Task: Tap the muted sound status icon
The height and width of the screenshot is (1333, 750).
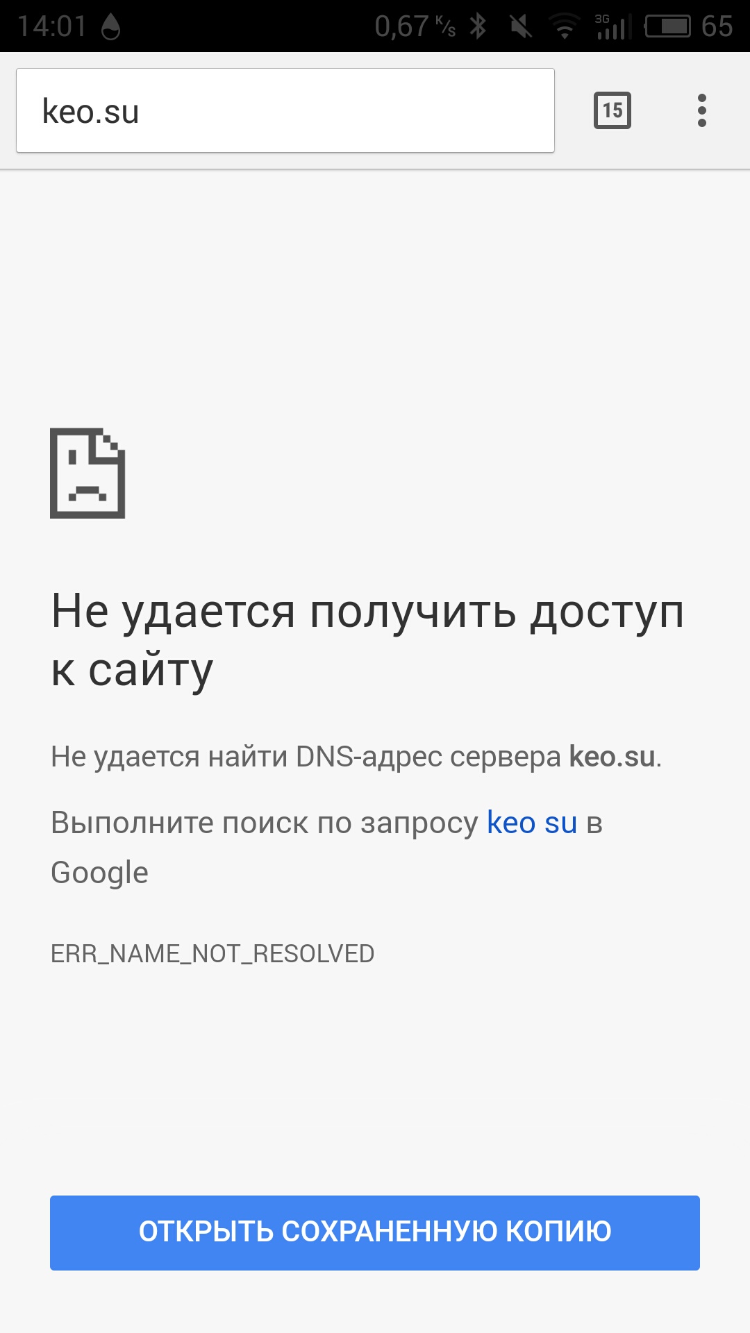Action: pyautogui.click(x=520, y=26)
